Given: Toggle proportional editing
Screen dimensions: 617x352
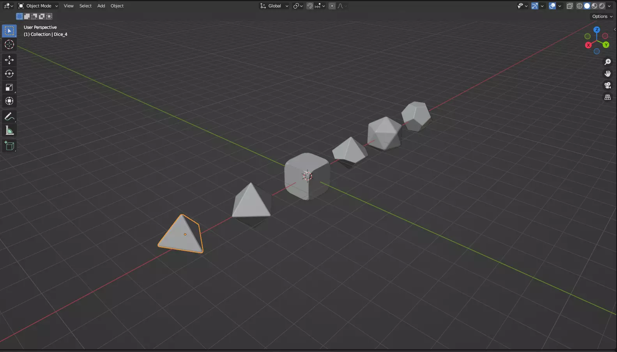Looking at the screenshot, I should click(332, 6).
